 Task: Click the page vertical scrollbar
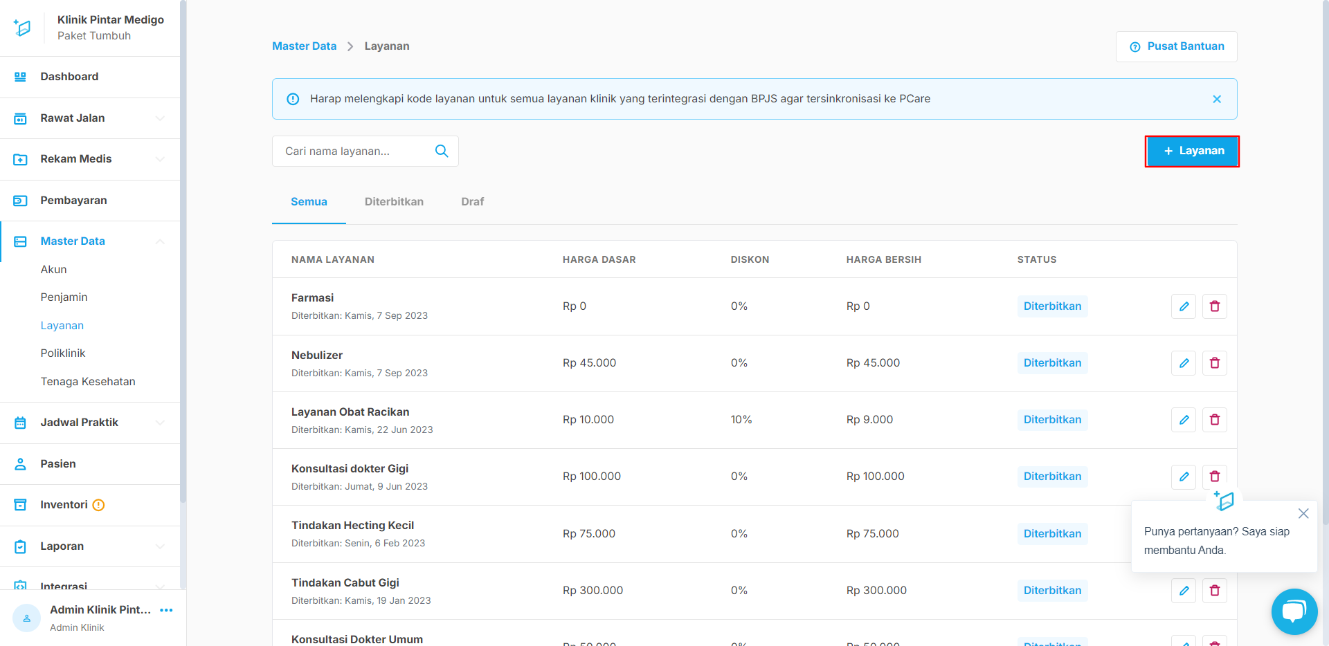click(1325, 263)
